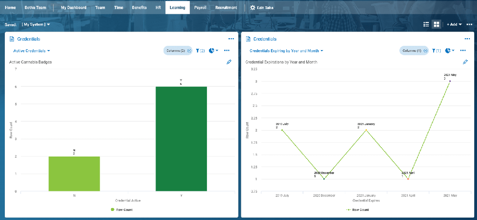Open left Credentials panel header ellipsis menu
This screenshot has width=477, height=220.
(231, 39)
